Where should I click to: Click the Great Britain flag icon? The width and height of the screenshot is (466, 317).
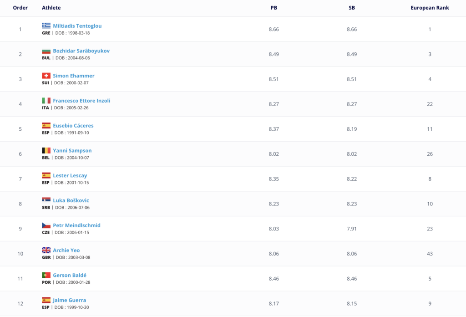point(46,250)
